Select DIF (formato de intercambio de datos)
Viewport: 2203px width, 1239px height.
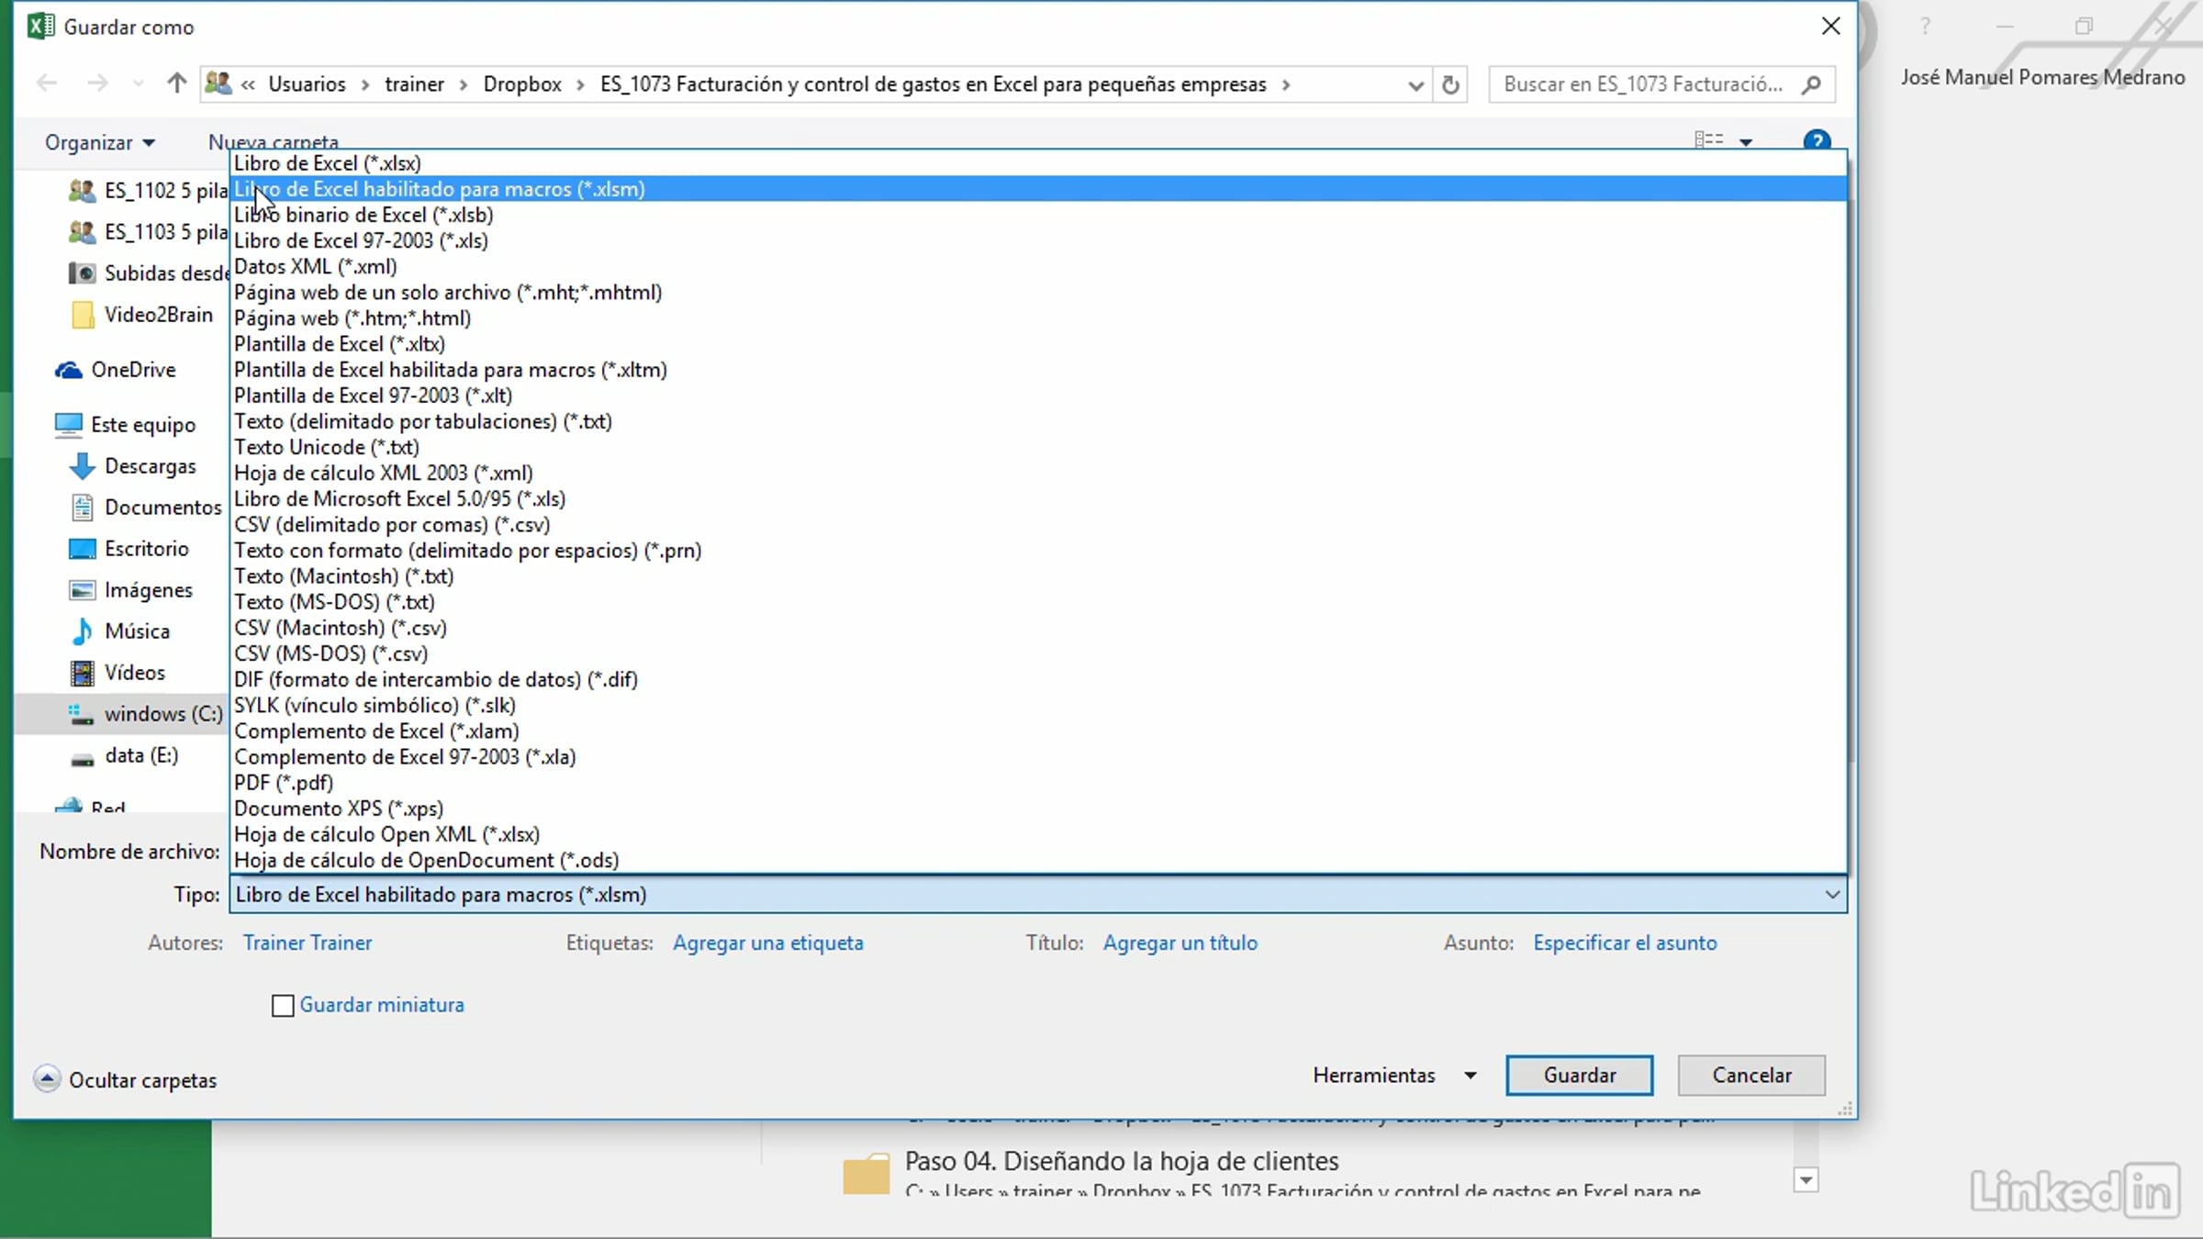[1038, 680]
